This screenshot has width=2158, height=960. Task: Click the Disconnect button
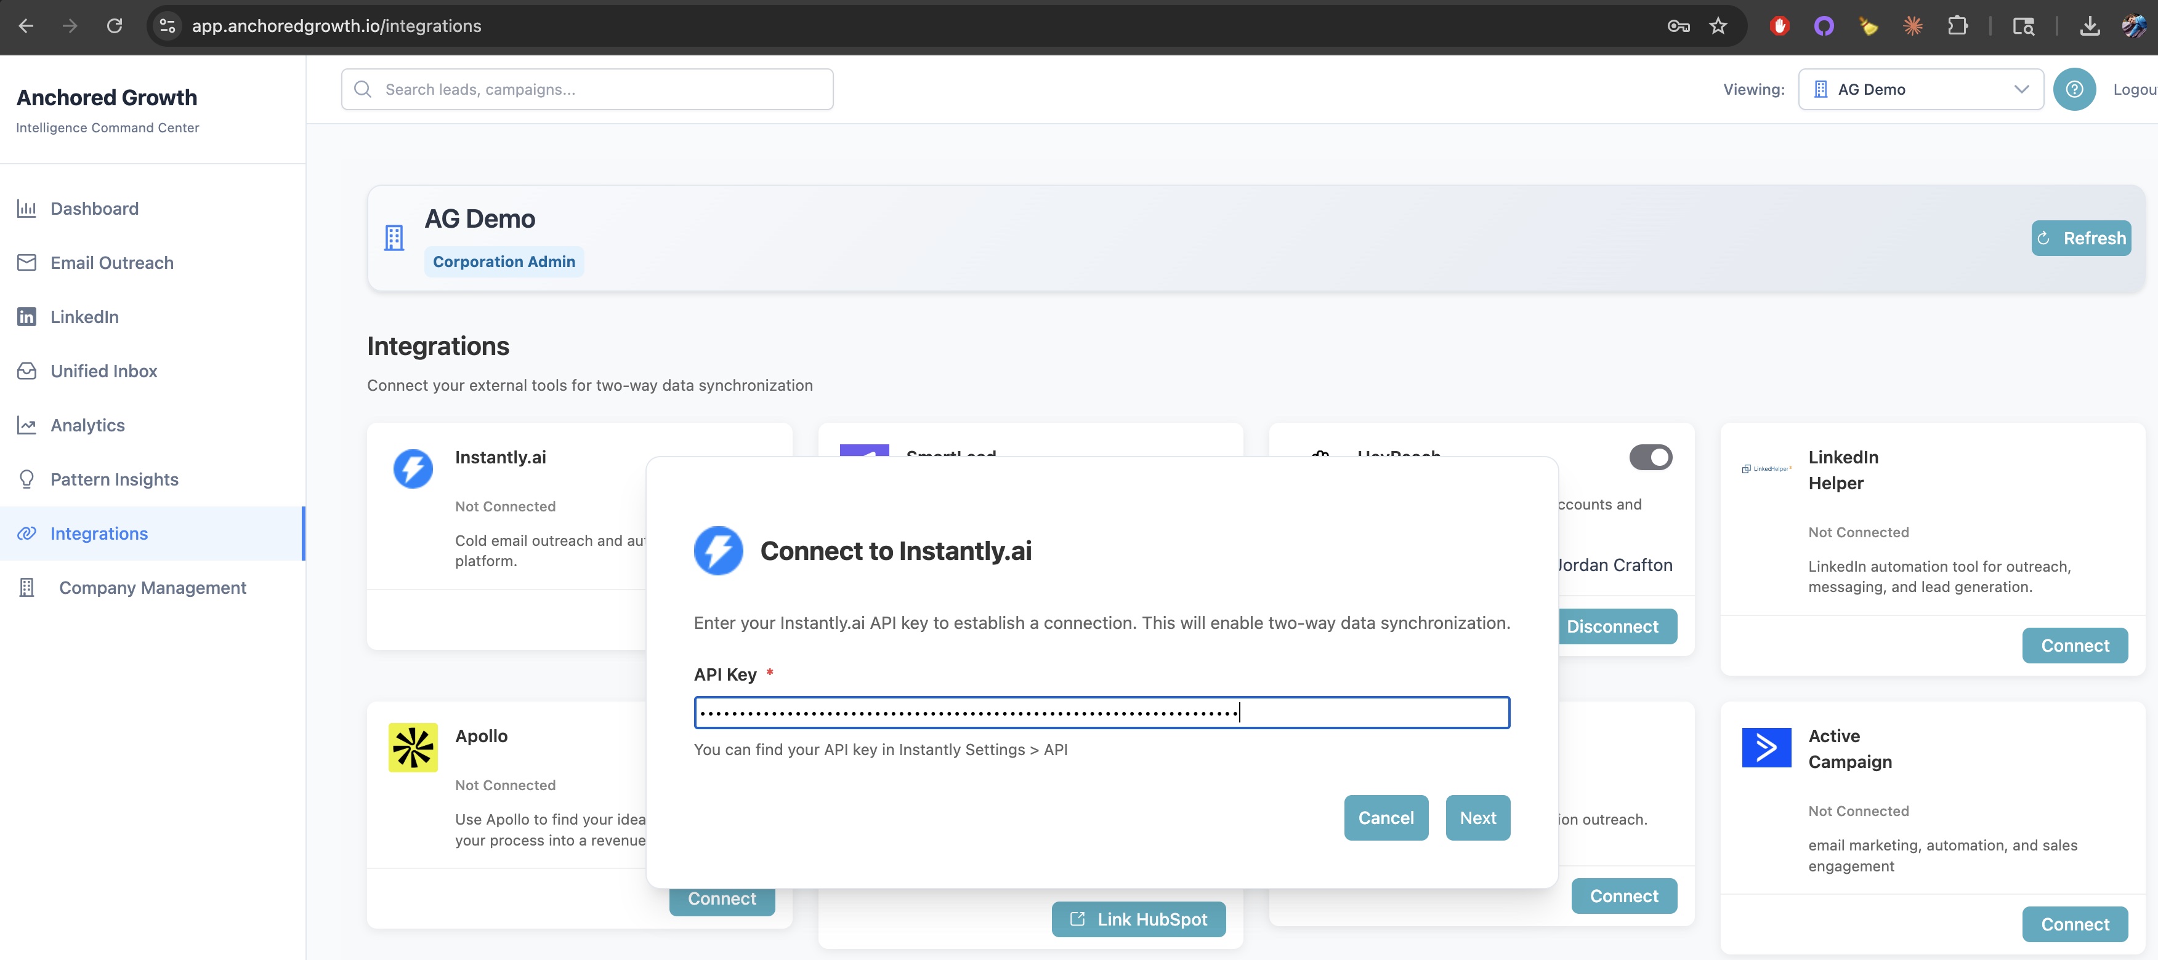click(1617, 626)
